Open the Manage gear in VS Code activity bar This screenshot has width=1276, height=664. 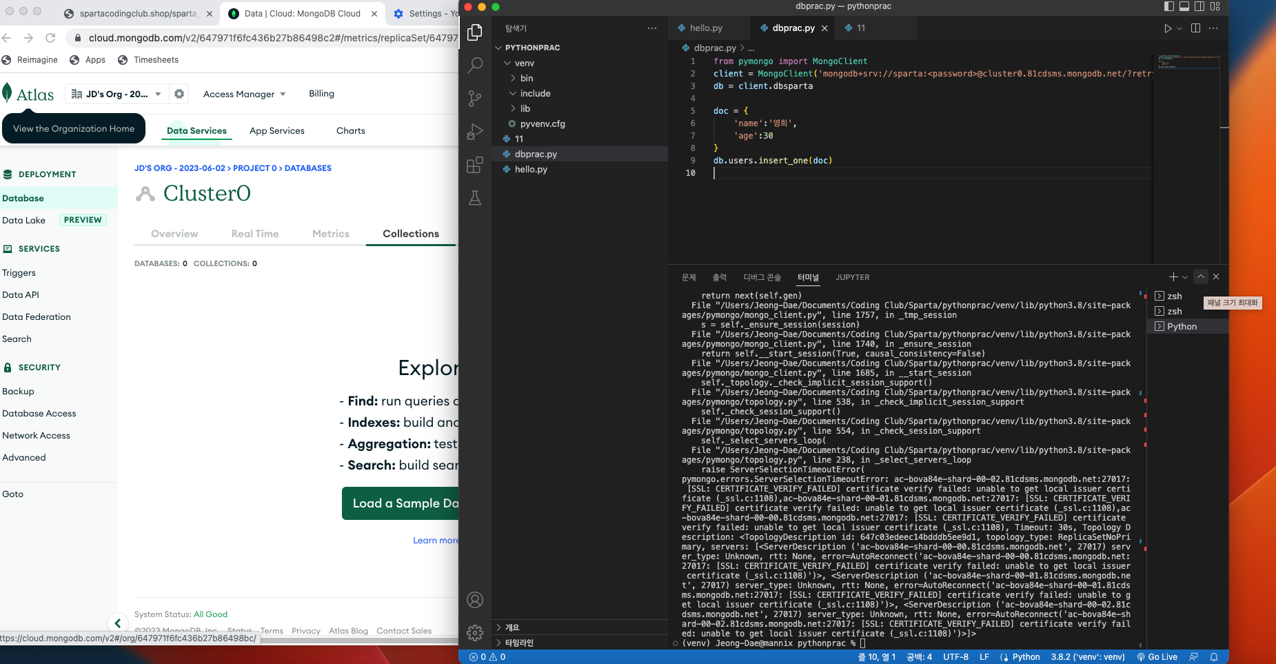click(475, 632)
